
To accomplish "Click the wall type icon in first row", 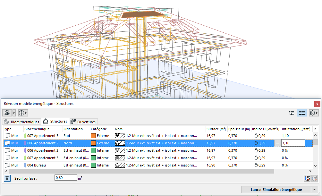I will coord(7,136).
